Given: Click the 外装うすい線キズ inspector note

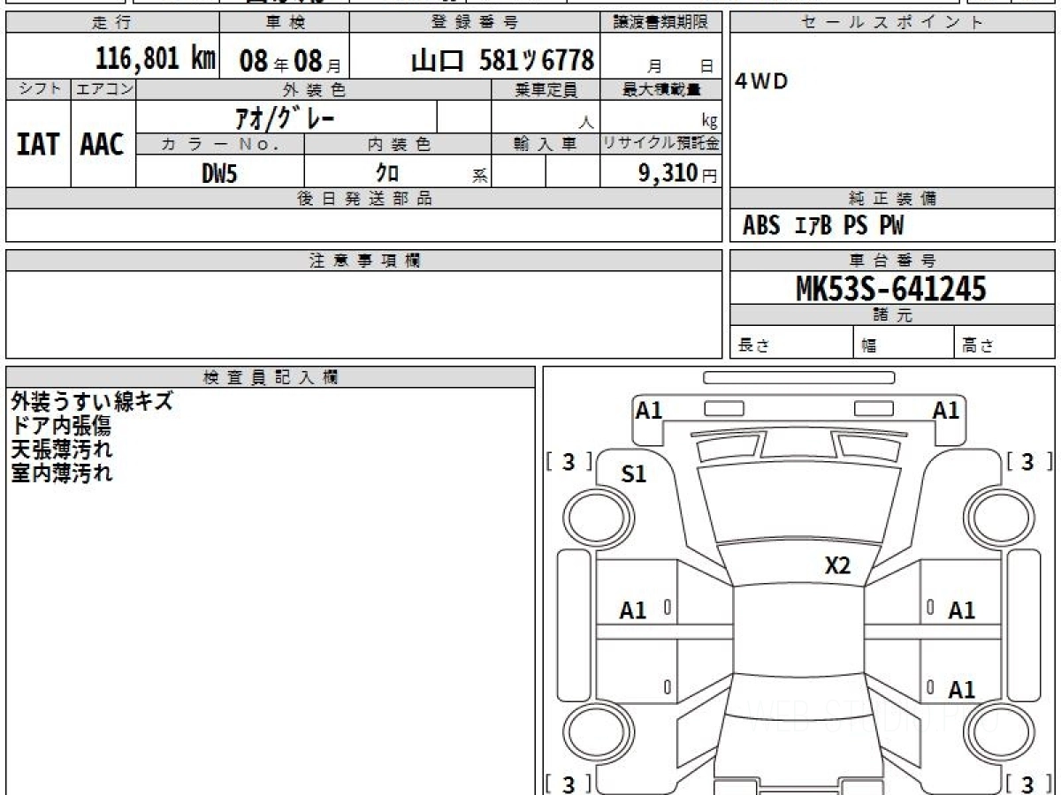Looking at the screenshot, I should pyautogui.click(x=92, y=402).
